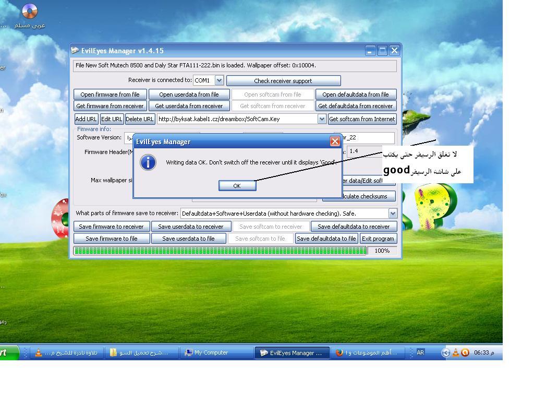Click Check receiver support button
Viewport: 534px width, 401px height.
(283, 81)
